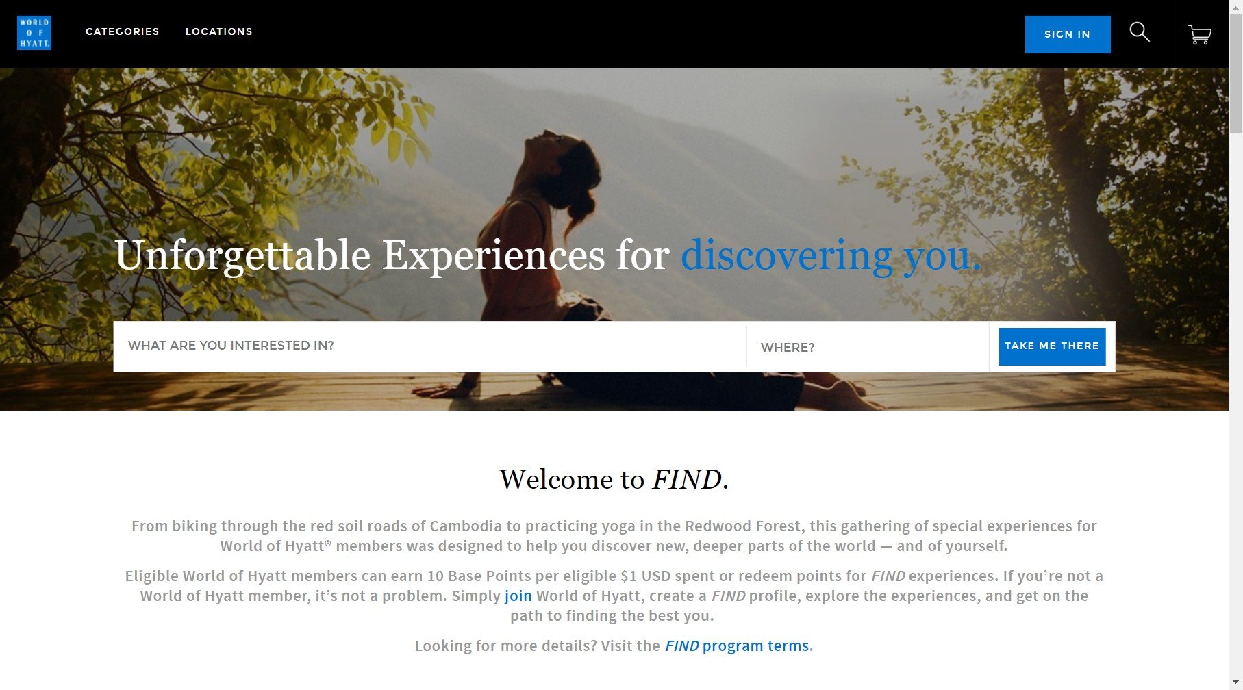The image size is (1243, 690).
Task: Follow the 'join' World of Hyatt link
Action: pos(518,596)
